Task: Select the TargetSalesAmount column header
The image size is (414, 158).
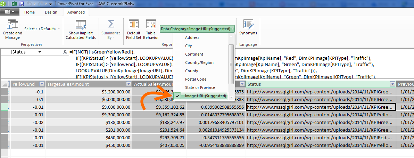Action: pyautogui.click(x=89, y=84)
